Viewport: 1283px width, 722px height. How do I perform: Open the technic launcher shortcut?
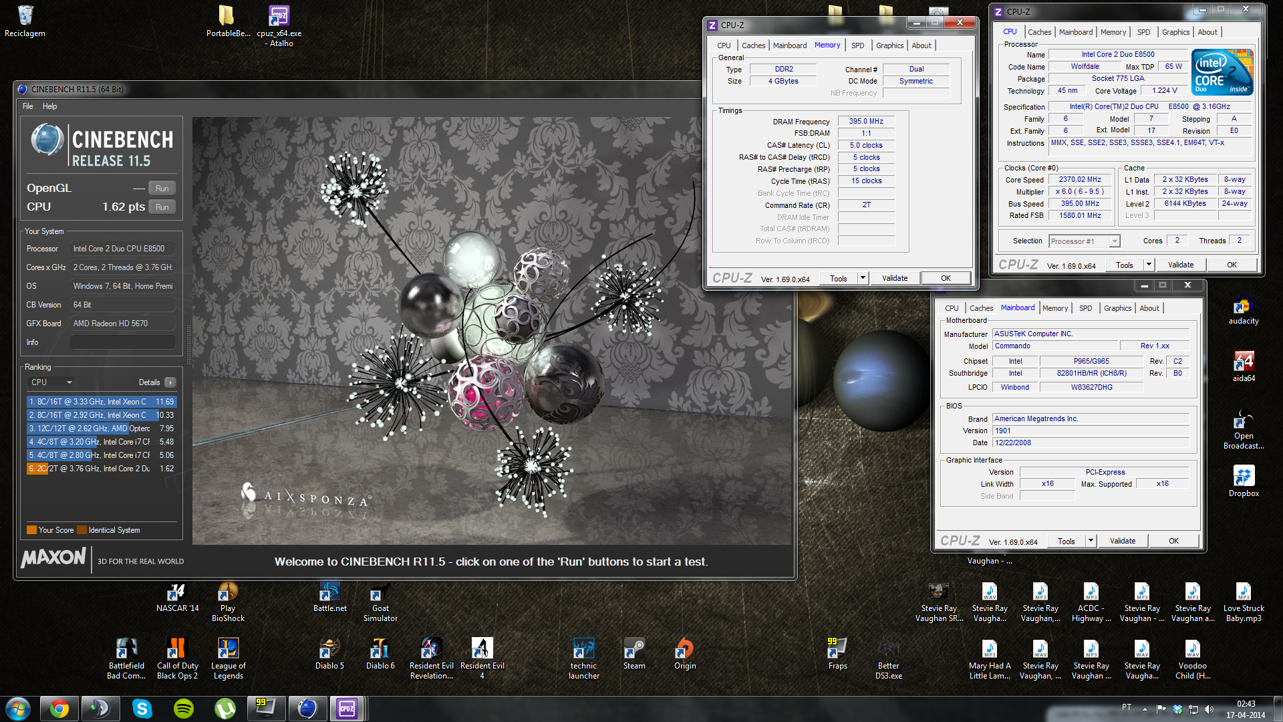[x=584, y=659]
